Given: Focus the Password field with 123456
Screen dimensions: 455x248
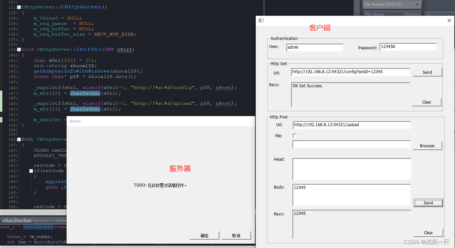Looking at the screenshot, I should click(x=408, y=47).
